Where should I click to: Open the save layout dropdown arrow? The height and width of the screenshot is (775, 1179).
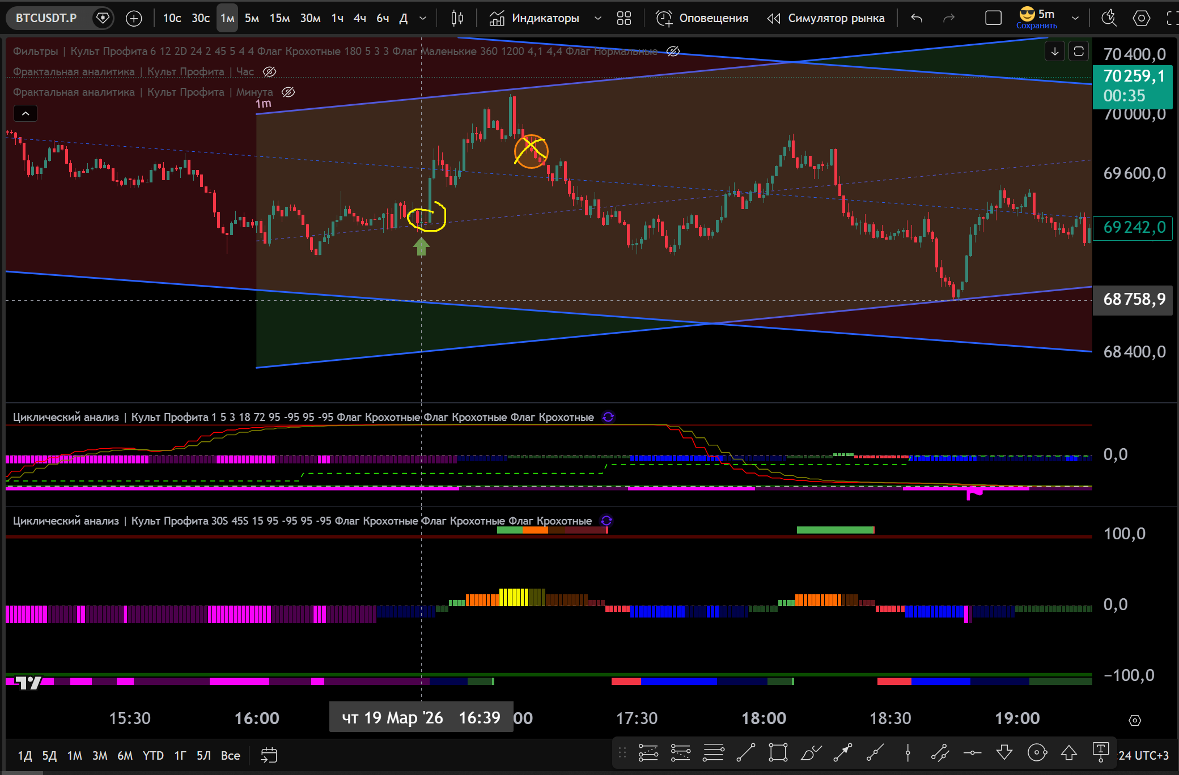[x=1075, y=18]
